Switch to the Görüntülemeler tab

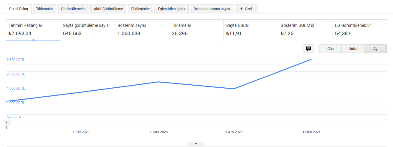pos(73,9)
